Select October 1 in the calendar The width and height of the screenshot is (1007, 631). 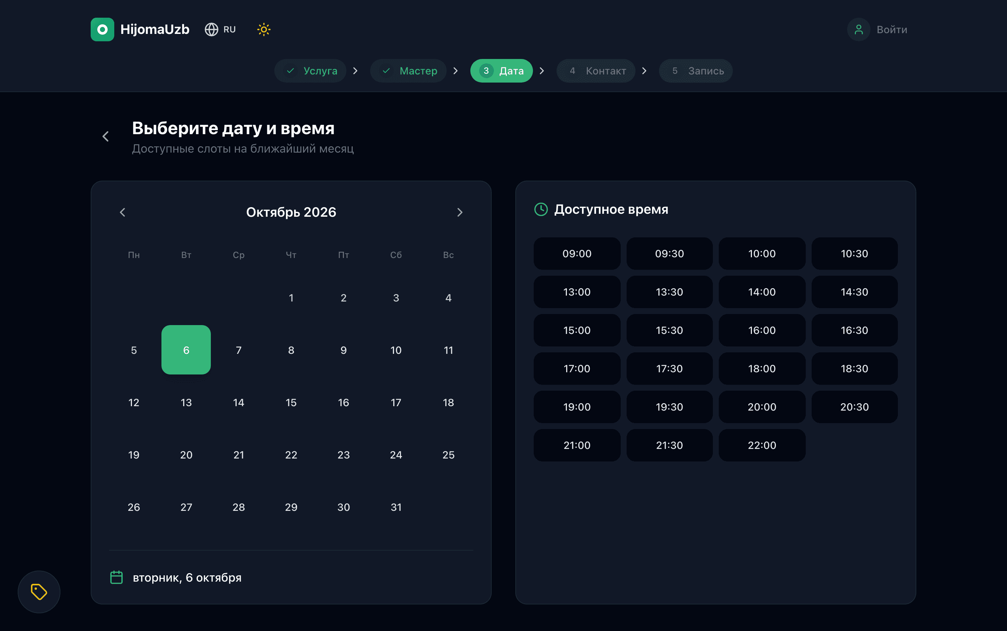point(291,297)
